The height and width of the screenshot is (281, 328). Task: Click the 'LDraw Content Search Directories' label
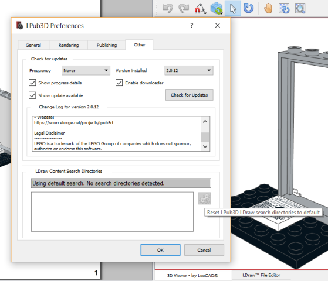coord(69,171)
